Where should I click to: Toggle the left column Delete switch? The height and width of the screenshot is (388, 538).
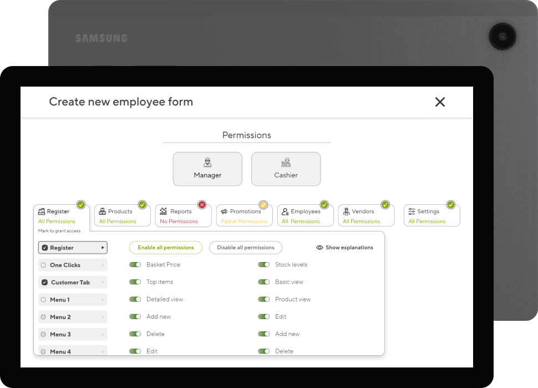(x=135, y=334)
